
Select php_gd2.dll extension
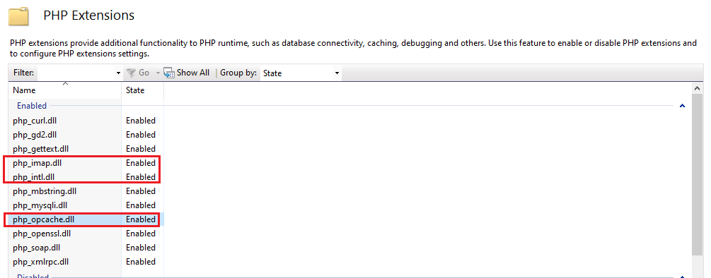coord(35,135)
